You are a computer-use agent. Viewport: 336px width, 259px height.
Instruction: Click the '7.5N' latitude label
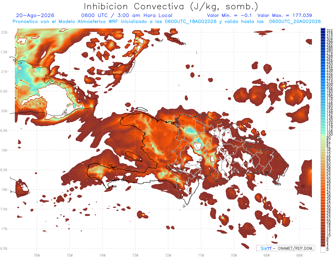4,209
